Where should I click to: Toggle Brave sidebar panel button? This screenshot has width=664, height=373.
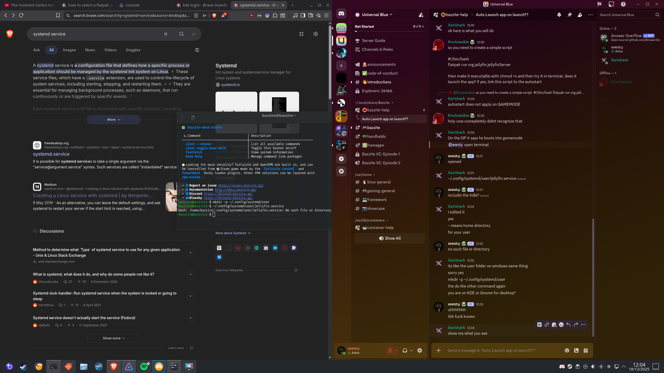(303, 16)
